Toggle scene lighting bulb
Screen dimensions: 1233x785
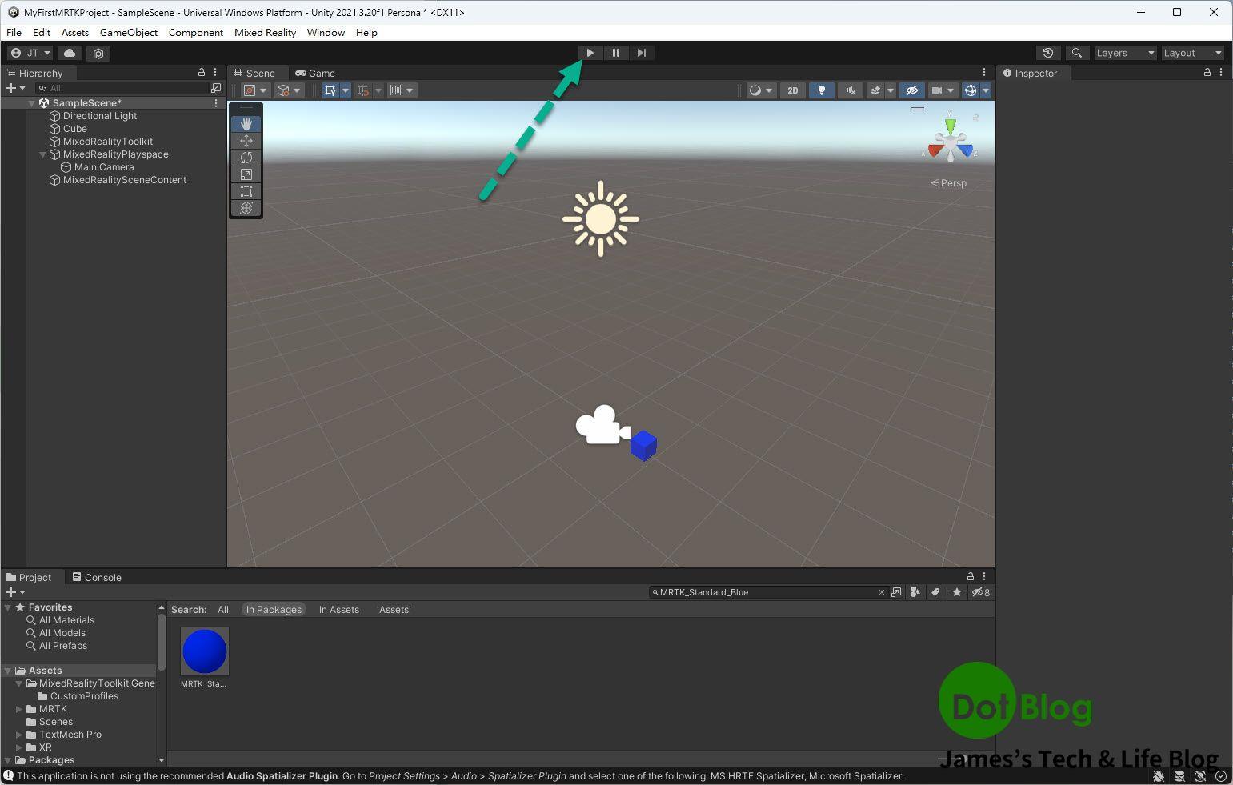(x=821, y=90)
